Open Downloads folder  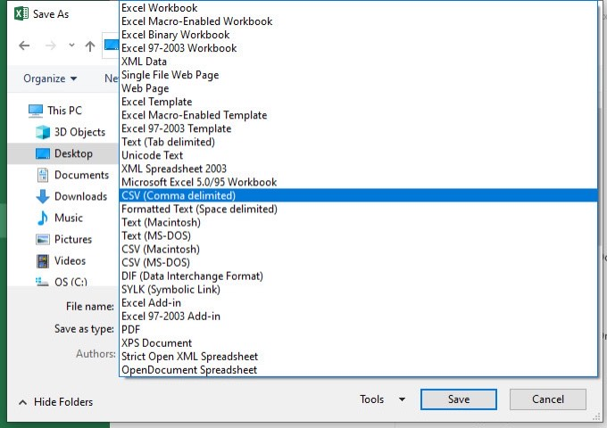[x=80, y=196]
